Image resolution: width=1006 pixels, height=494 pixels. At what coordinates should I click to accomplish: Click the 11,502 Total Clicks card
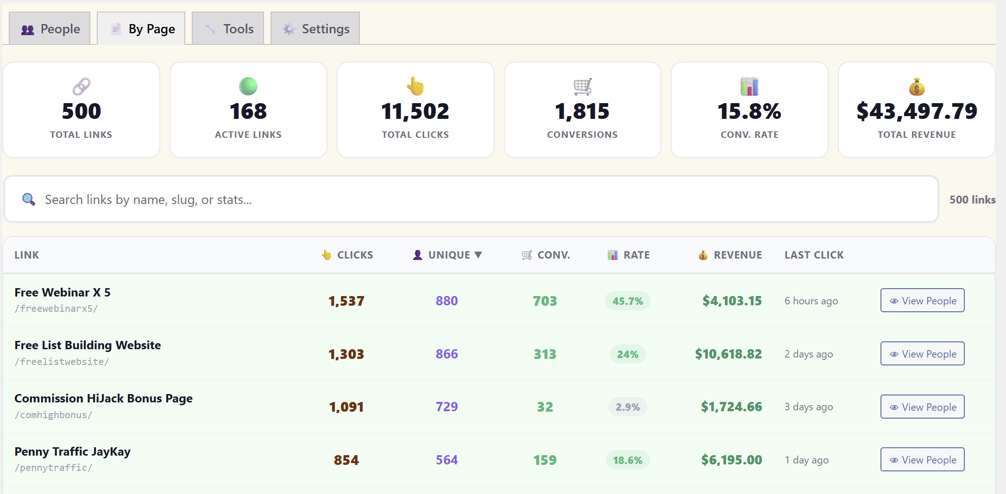click(x=415, y=110)
